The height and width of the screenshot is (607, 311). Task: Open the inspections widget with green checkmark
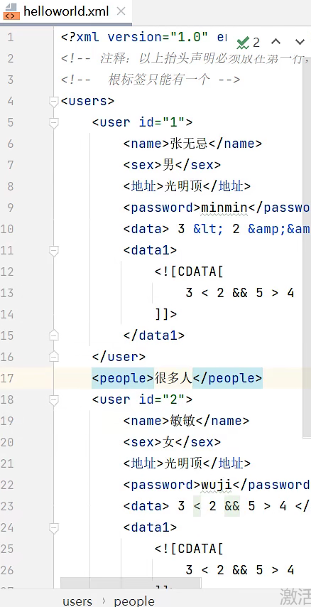tap(249, 42)
